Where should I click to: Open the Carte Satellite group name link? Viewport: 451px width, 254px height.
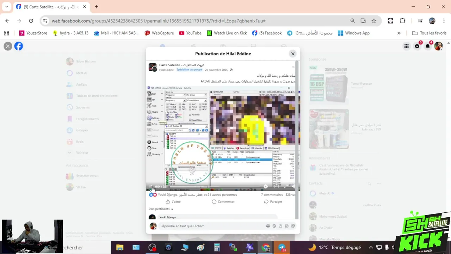tap(182, 65)
